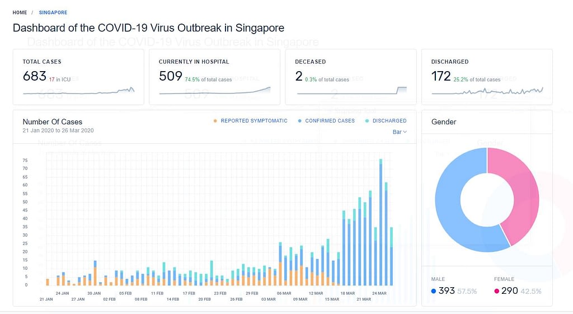
Task: Click the Total Cases sparkline chart
Action: click(x=78, y=91)
